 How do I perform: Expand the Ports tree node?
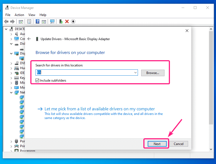[11, 142]
